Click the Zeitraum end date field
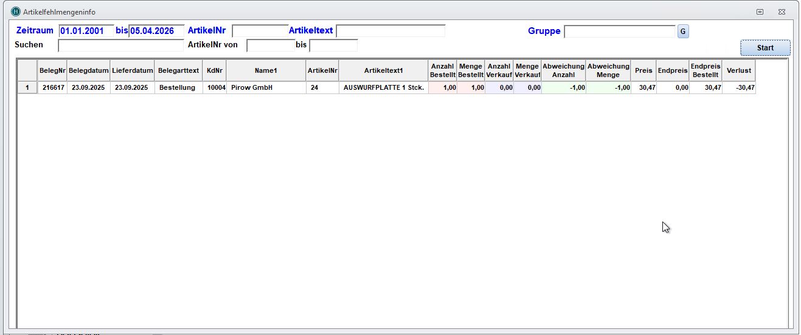Screen dimensions: 801x335 tap(156, 31)
